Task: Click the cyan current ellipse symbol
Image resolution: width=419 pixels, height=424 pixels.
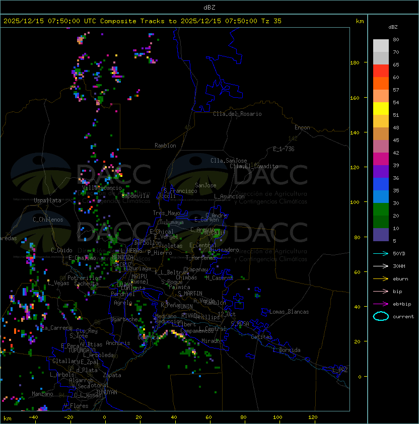Action: [381, 316]
